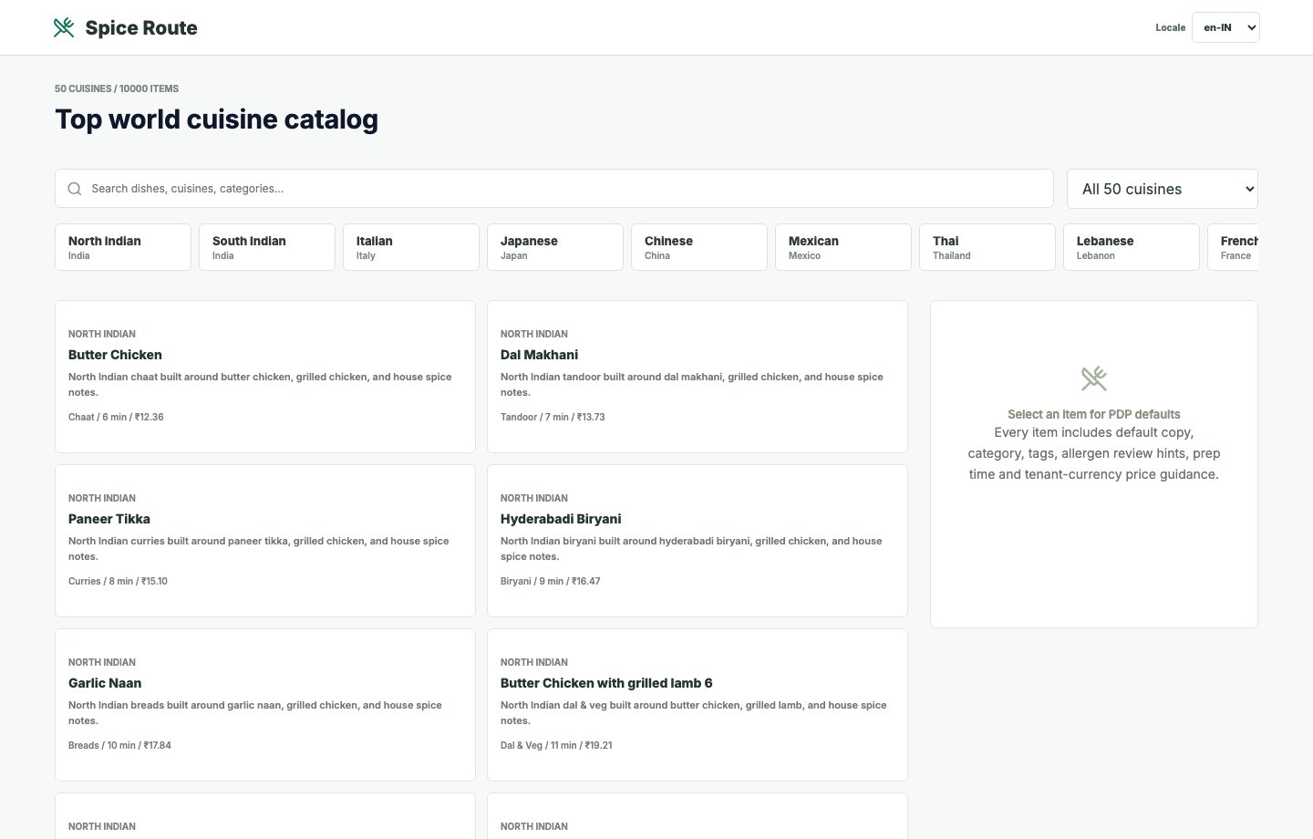Pick the Japanese cuisine chip
The image size is (1313, 839).
pyautogui.click(x=555, y=247)
